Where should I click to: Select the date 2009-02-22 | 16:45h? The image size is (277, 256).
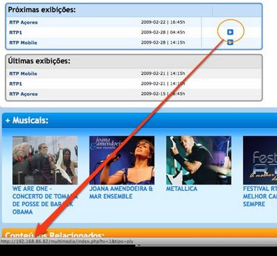click(163, 22)
